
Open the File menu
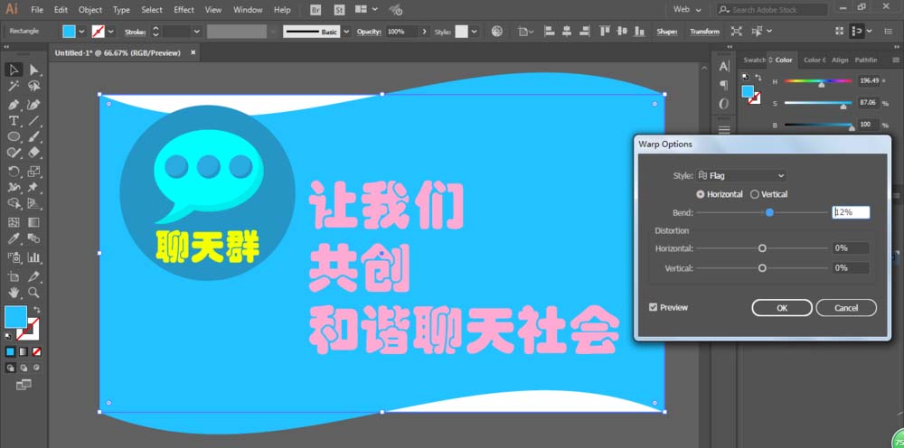37,10
